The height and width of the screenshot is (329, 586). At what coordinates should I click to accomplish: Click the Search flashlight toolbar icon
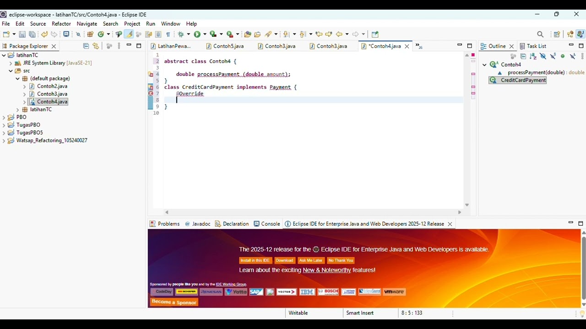tap(268, 34)
